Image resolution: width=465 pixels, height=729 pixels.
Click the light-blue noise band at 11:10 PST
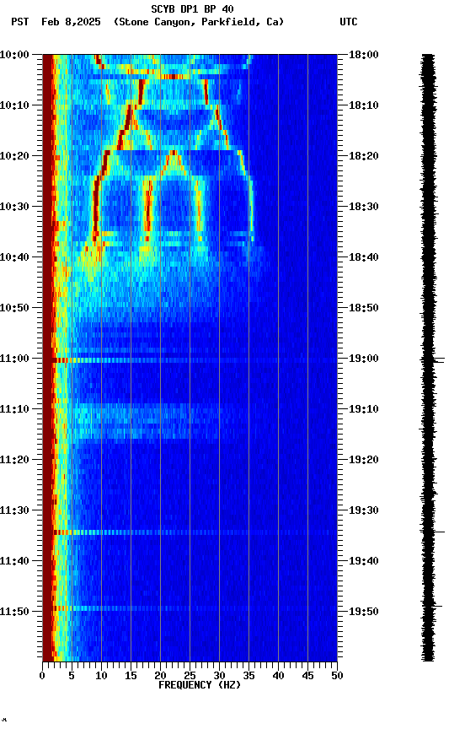135,421
